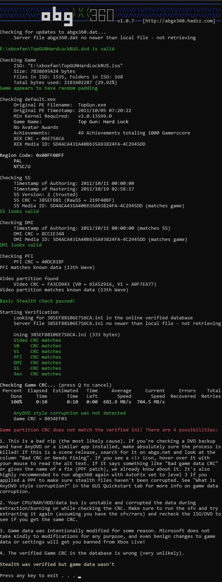Viewport: 222px width, 582px height.
Task: Select 'PFI CRC = 40DCB18F'
Action: [39, 262]
